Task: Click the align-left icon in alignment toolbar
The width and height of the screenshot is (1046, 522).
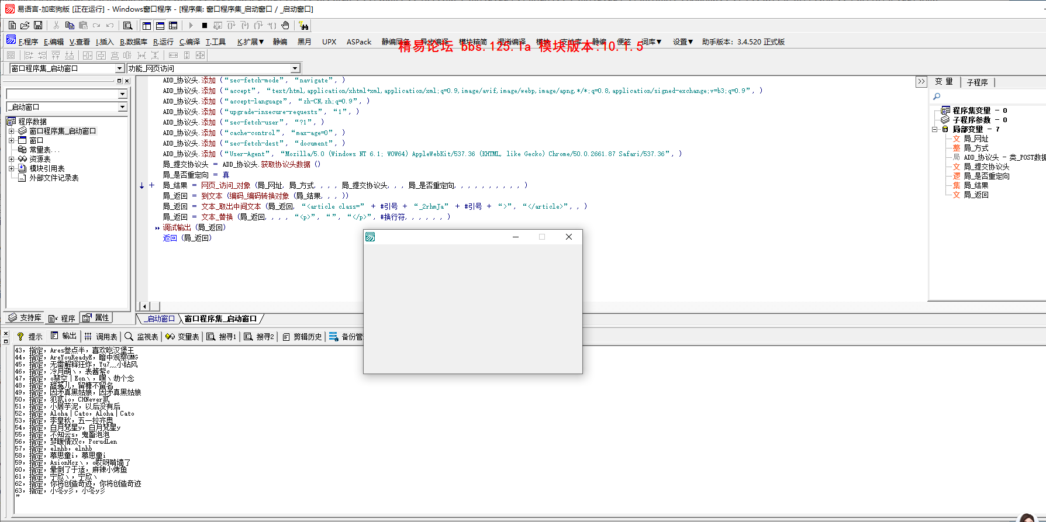Action: (x=29, y=55)
